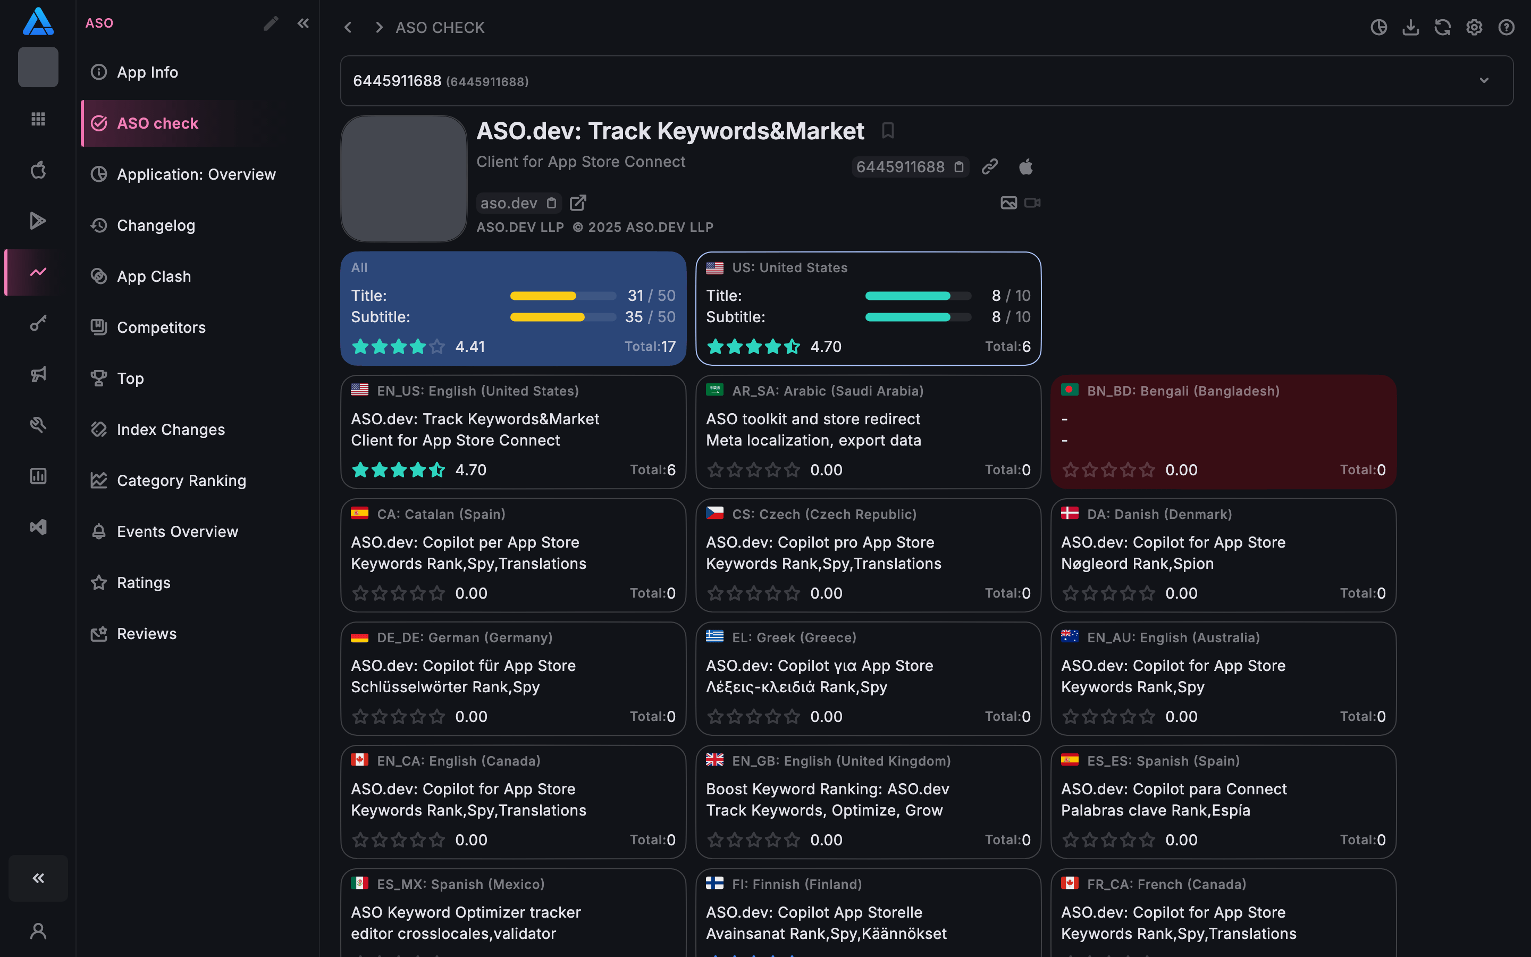Select the US: United States card
Image resolution: width=1531 pixels, height=957 pixels.
pyautogui.click(x=868, y=308)
